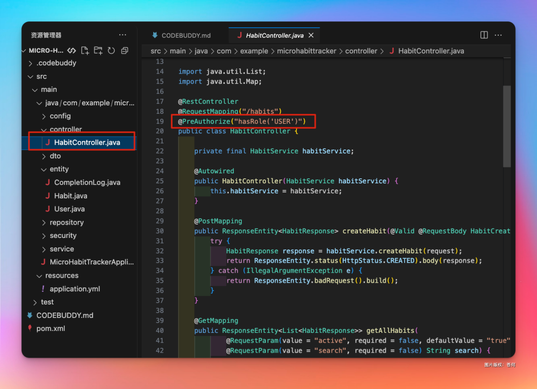Collapse the src folder
537x389 pixels.
point(30,77)
